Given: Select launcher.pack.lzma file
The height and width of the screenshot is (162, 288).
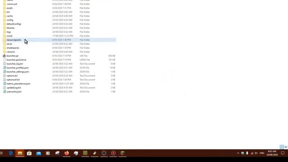Looking at the screenshot, I should (x=16, y=60).
